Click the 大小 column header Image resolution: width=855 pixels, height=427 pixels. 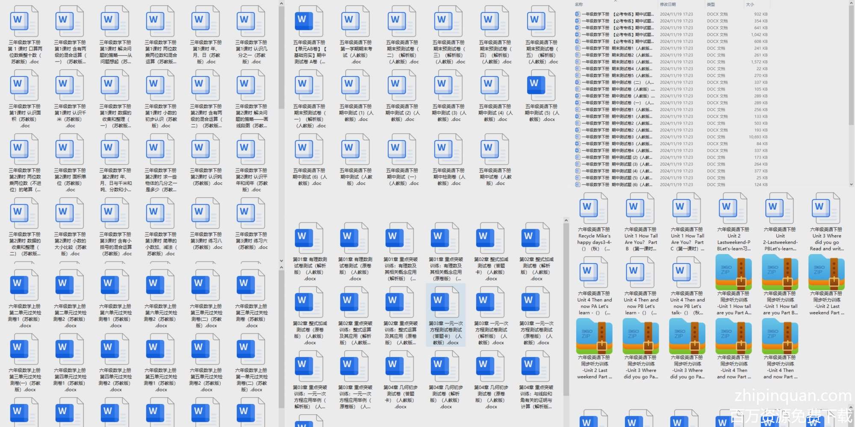pyautogui.click(x=750, y=4)
